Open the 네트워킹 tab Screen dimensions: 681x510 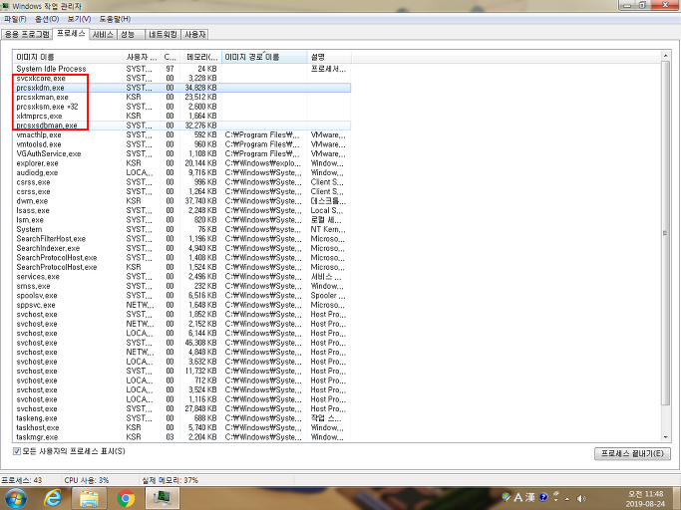pos(163,34)
